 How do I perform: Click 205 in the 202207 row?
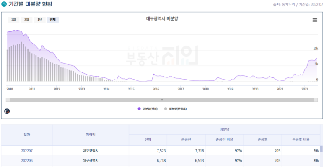click(277, 151)
